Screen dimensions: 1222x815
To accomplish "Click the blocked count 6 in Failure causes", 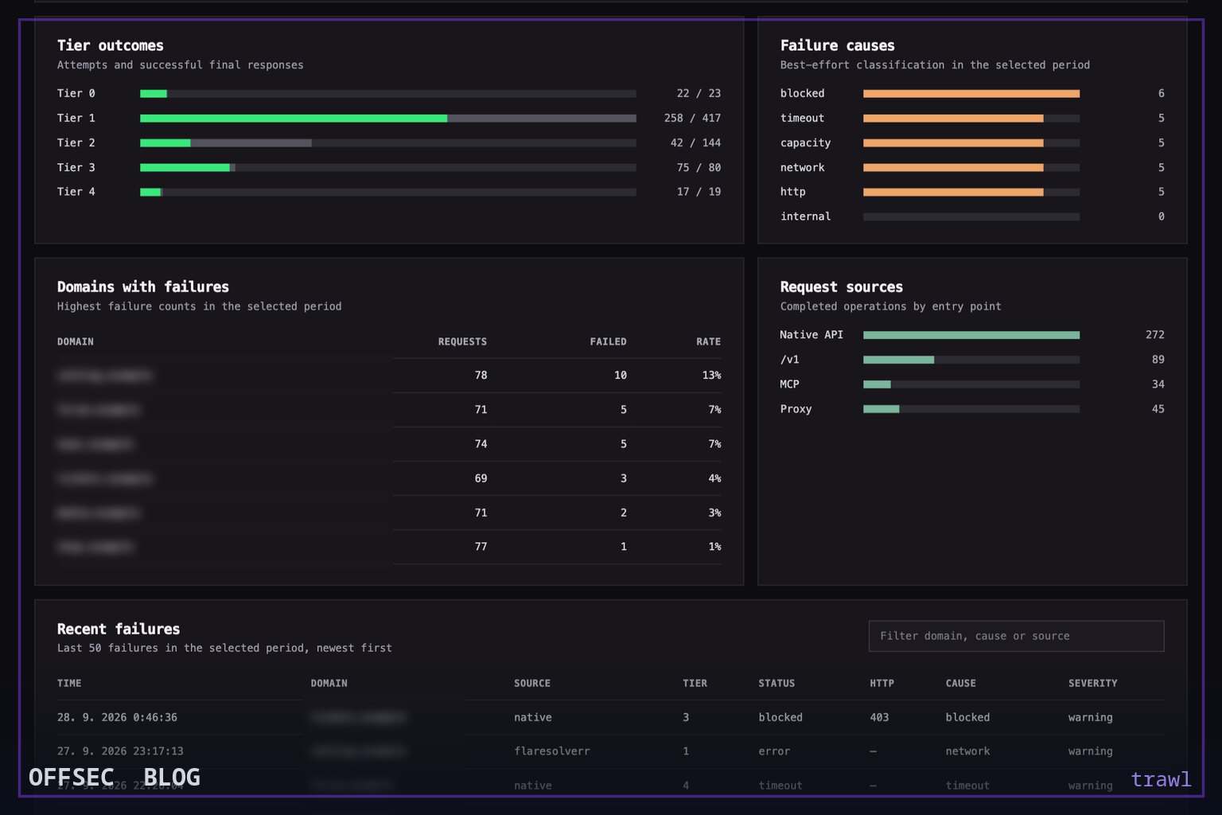I will point(1161,93).
